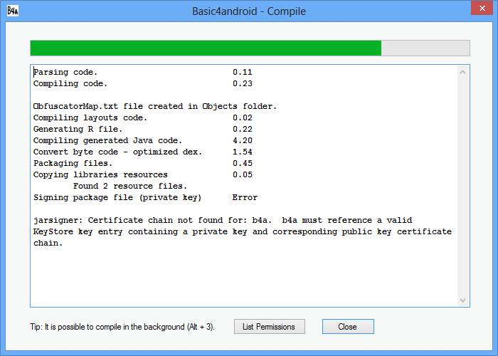Click the 'Convert byte code' log line
Viewport: 498px width, 356px height.
(x=143, y=152)
